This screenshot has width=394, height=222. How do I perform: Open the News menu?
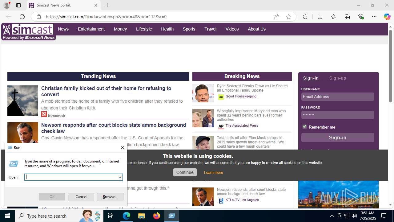tap(63, 29)
